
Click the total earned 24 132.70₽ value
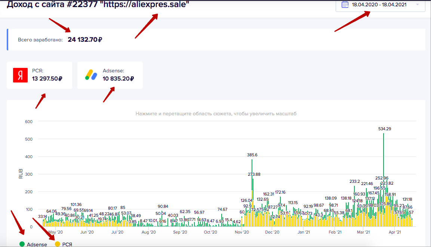click(x=85, y=40)
